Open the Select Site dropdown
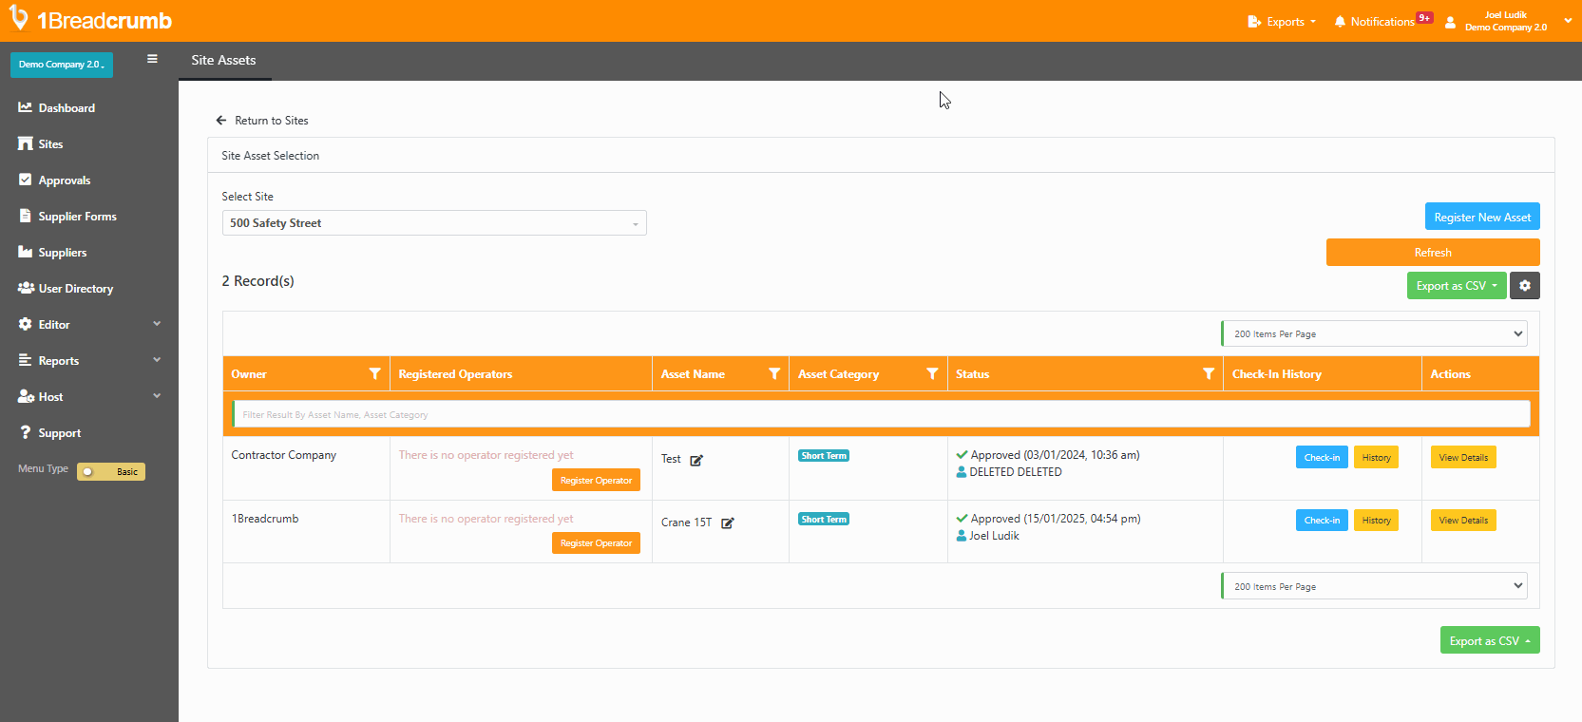Viewport: 1582px width, 722px height. pyautogui.click(x=434, y=223)
